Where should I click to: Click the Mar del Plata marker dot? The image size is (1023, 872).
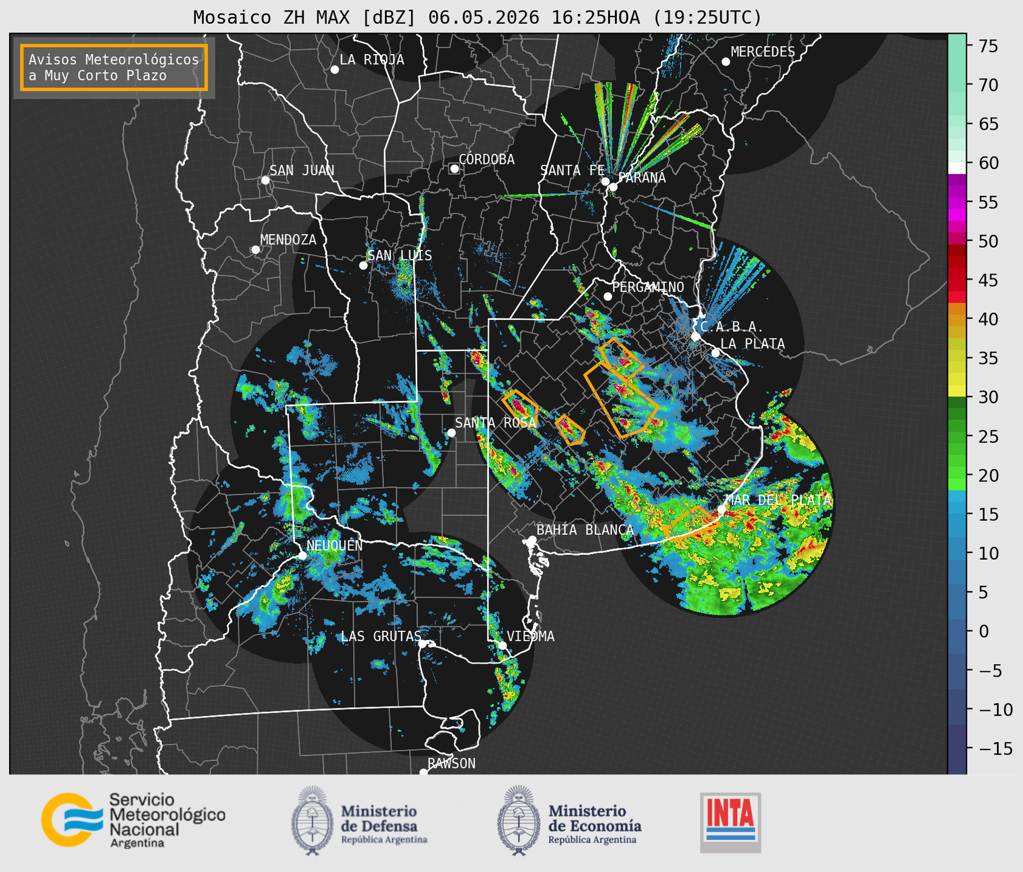[722, 508]
